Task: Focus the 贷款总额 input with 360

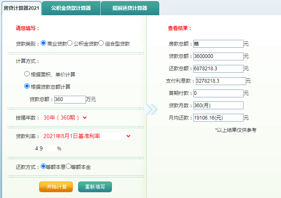Action: (70, 99)
